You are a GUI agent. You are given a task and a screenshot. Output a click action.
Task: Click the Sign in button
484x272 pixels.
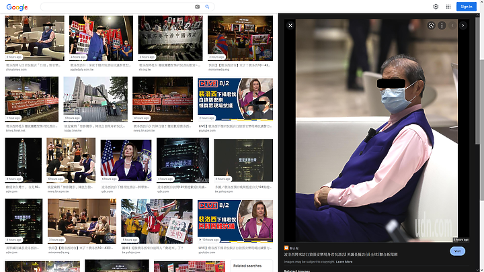point(466,7)
